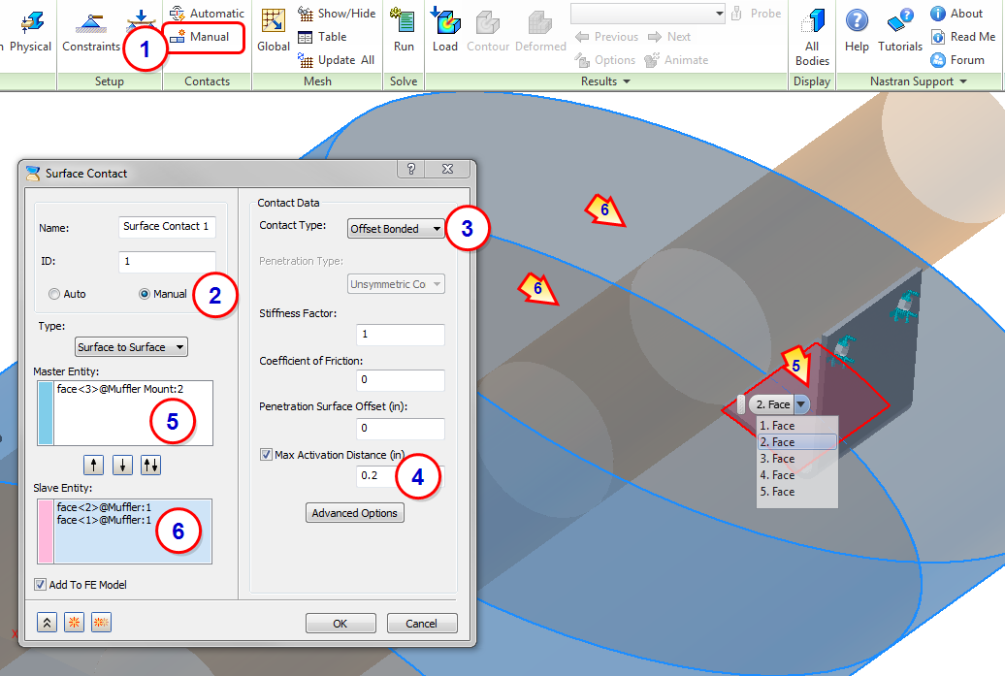
Task: Click the single orange star icon button
Action: (x=75, y=622)
